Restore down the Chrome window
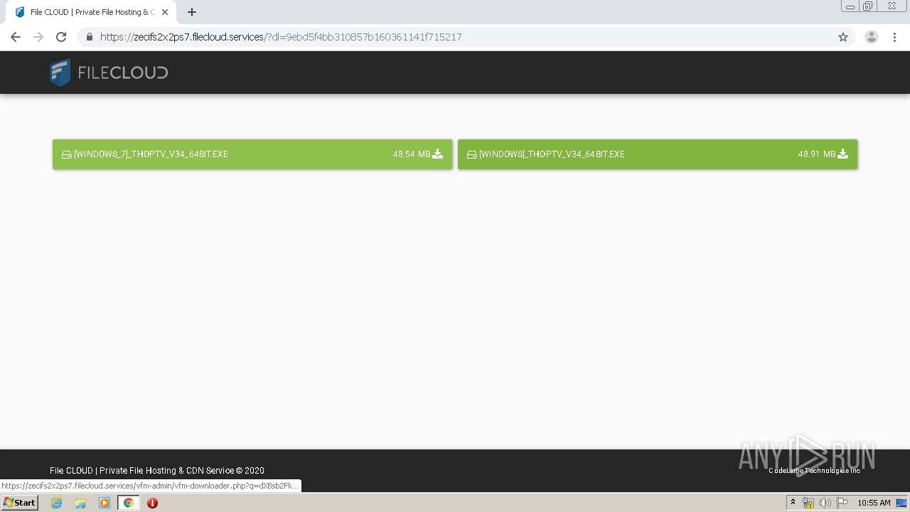910x512 pixels. coord(868,6)
